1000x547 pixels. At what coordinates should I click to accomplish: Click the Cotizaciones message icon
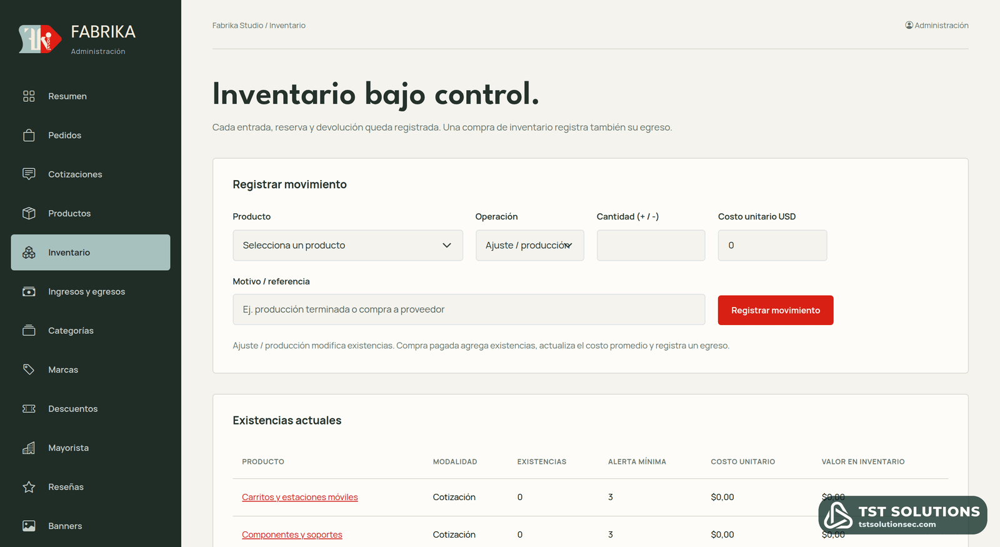[x=29, y=174]
